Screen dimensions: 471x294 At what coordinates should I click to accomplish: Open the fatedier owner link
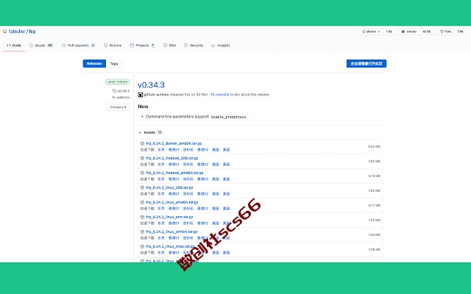click(17, 31)
